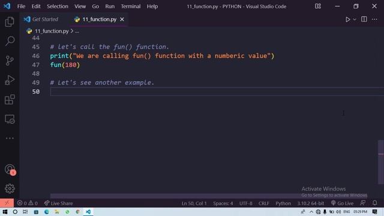
Task: Open the Run and Debug view
Action: (x=10, y=80)
